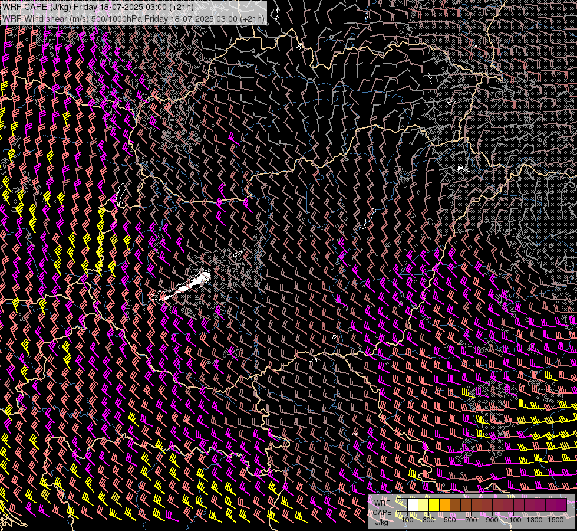Click the "J/kg" unit label in the legend
This screenshot has height=531, width=577.
coord(381,522)
